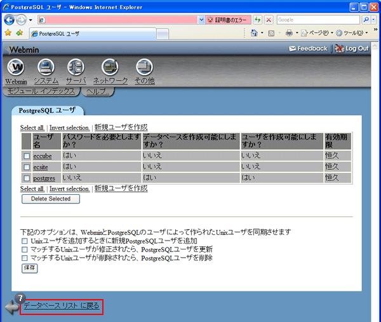Click the Home toolbar icon
381x322 pixels.
click(254, 32)
